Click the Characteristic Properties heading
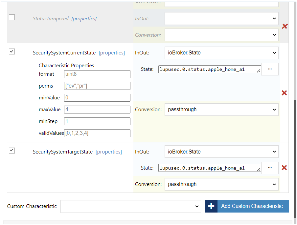Image resolution: width=297 pixels, height=225 pixels. coord(66,66)
